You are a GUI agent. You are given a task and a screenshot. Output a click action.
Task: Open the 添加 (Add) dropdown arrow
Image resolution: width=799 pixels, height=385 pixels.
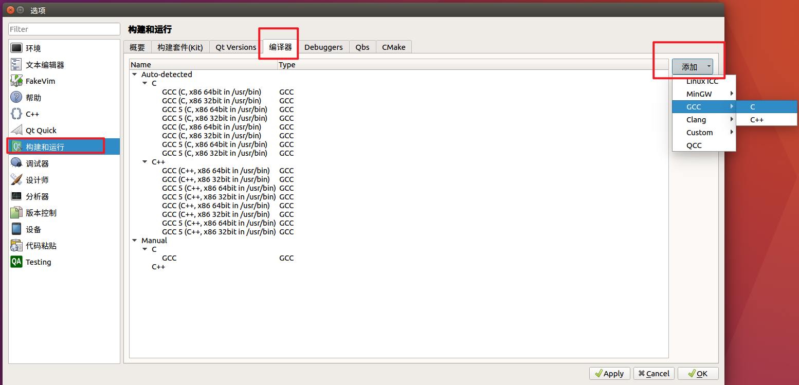pyautogui.click(x=709, y=66)
